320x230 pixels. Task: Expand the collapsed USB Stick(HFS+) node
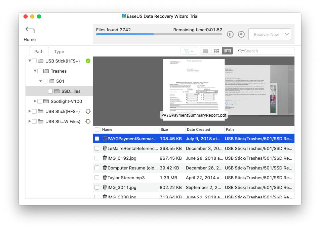coord(30,111)
